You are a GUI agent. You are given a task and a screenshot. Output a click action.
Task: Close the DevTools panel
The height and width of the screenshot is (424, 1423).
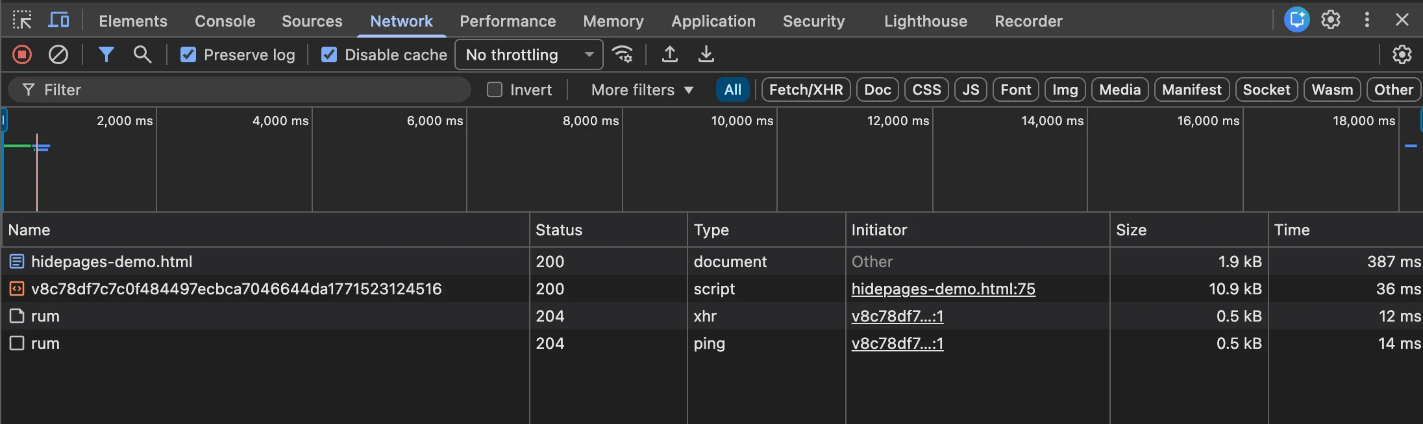point(1402,20)
